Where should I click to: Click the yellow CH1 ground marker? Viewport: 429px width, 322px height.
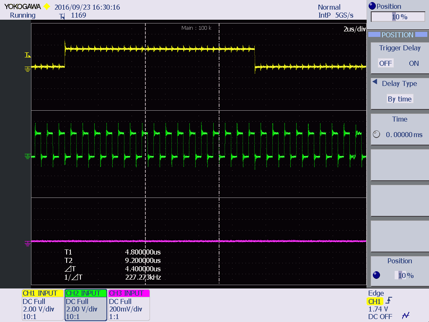27,69
